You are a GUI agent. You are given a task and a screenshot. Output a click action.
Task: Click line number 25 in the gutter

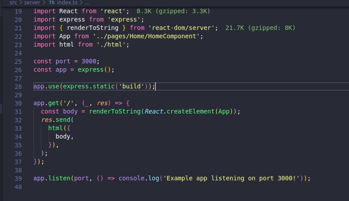[18, 62]
